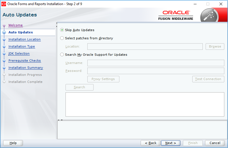Image resolution: width=228 pixels, height=148 pixels.
Task: Go to the Installation Summary step
Action: pyautogui.click(x=26, y=68)
